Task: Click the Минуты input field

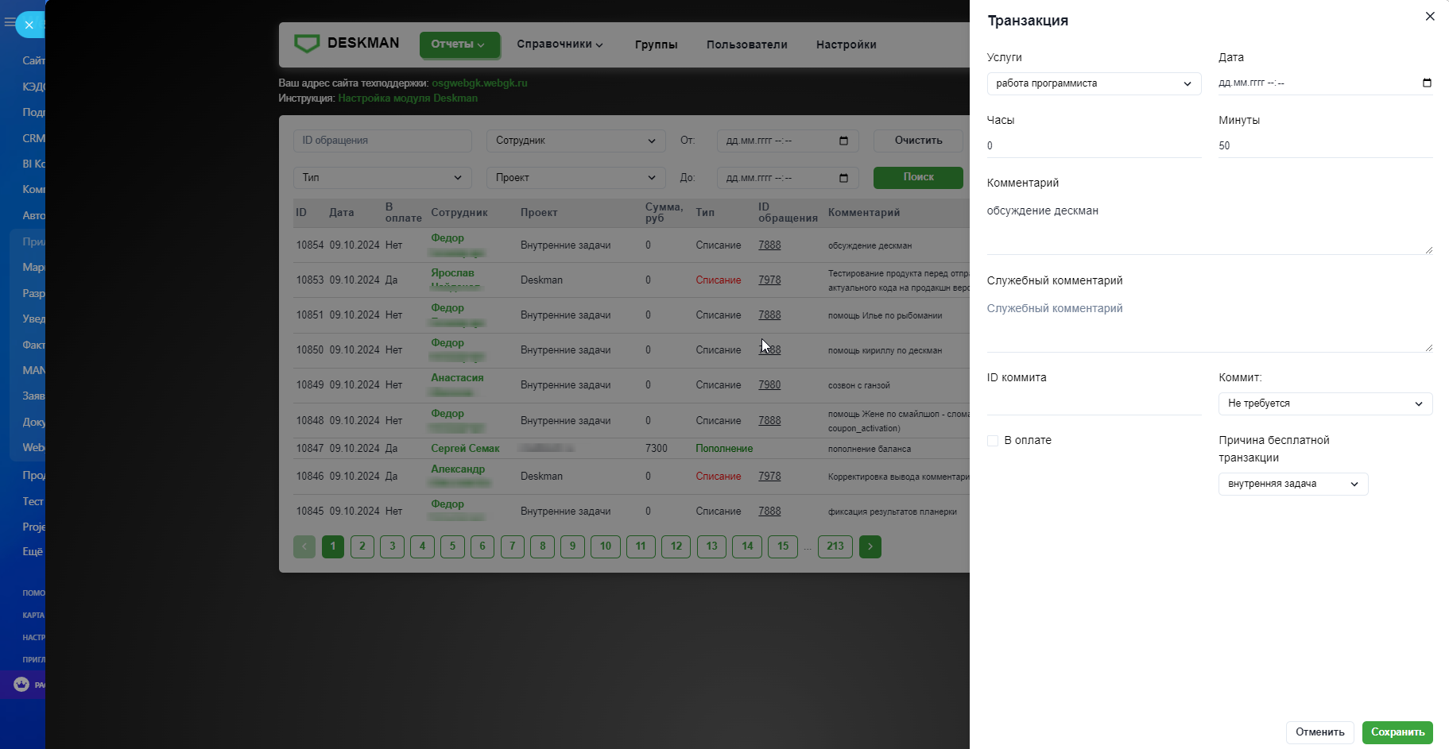Action: pos(1325,146)
